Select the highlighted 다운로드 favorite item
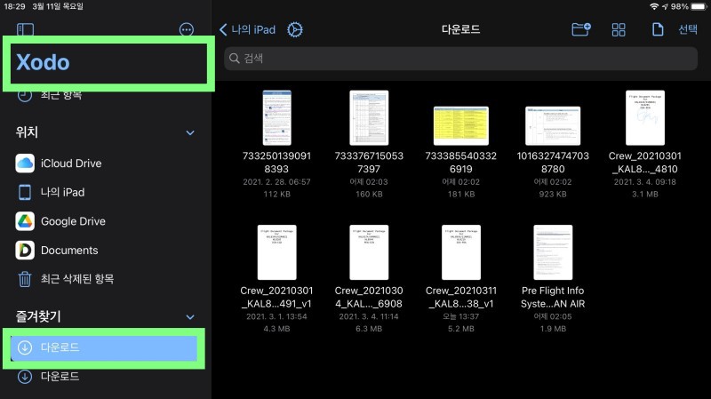711x399 pixels. click(102, 347)
